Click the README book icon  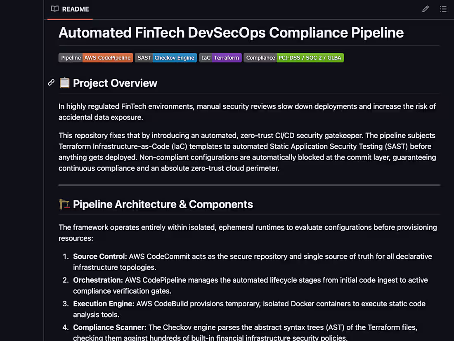click(55, 9)
